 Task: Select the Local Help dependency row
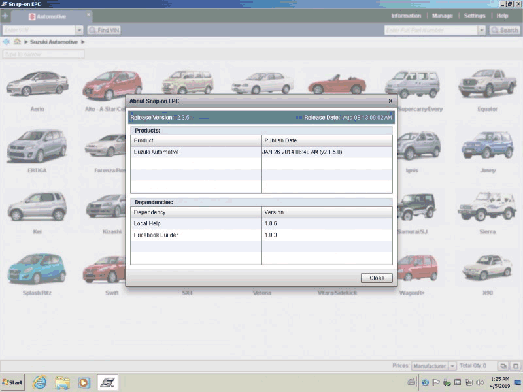pyautogui.click(x=261, y=223)
